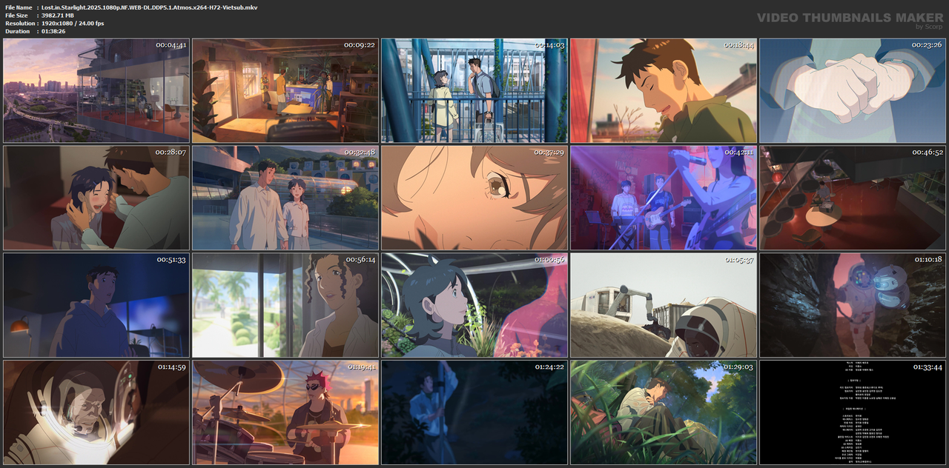Select the helmet close-up thumbnail at 01:14:59
Image resolution: width=949 pixels, height=468 pixels.
click(x=96, y=412)
